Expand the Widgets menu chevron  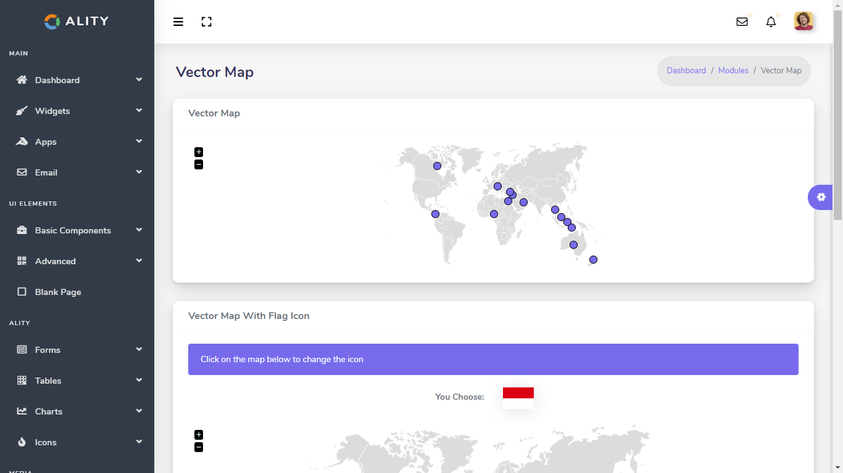(x=139, y=110)
